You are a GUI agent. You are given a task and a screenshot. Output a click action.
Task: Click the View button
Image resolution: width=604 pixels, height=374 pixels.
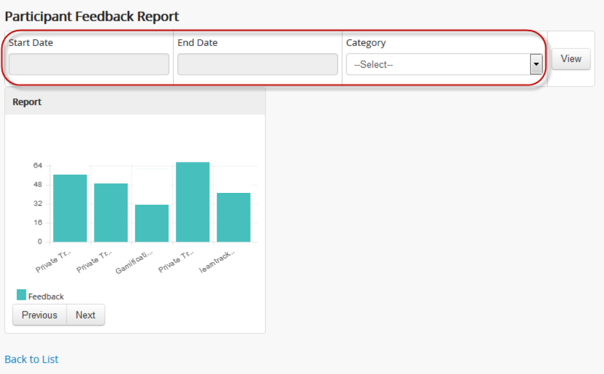pyautogui.click(x=571, y=59)
